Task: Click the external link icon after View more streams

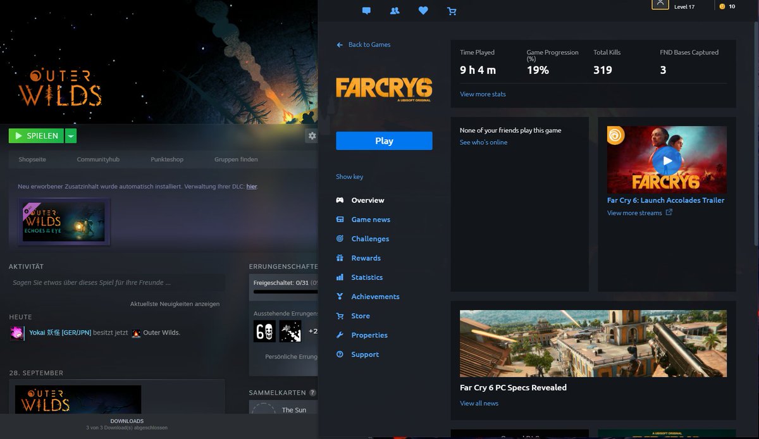Action: point(669,213)
